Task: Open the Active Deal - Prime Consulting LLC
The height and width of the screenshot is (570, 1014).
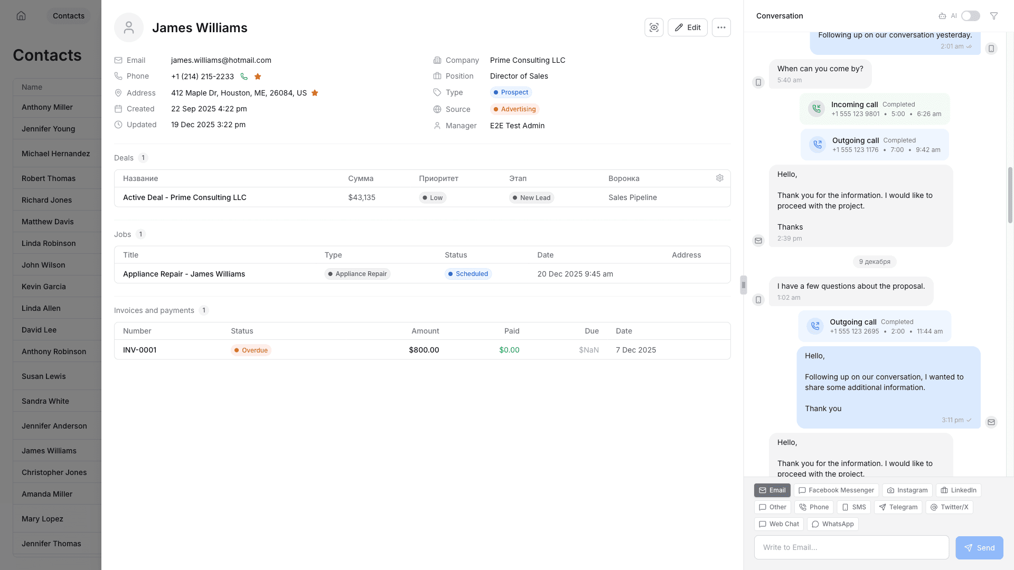Action: 184,197
